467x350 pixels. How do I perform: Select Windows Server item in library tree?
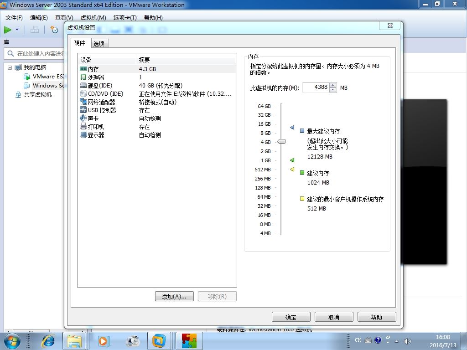(x=48, y=85)
